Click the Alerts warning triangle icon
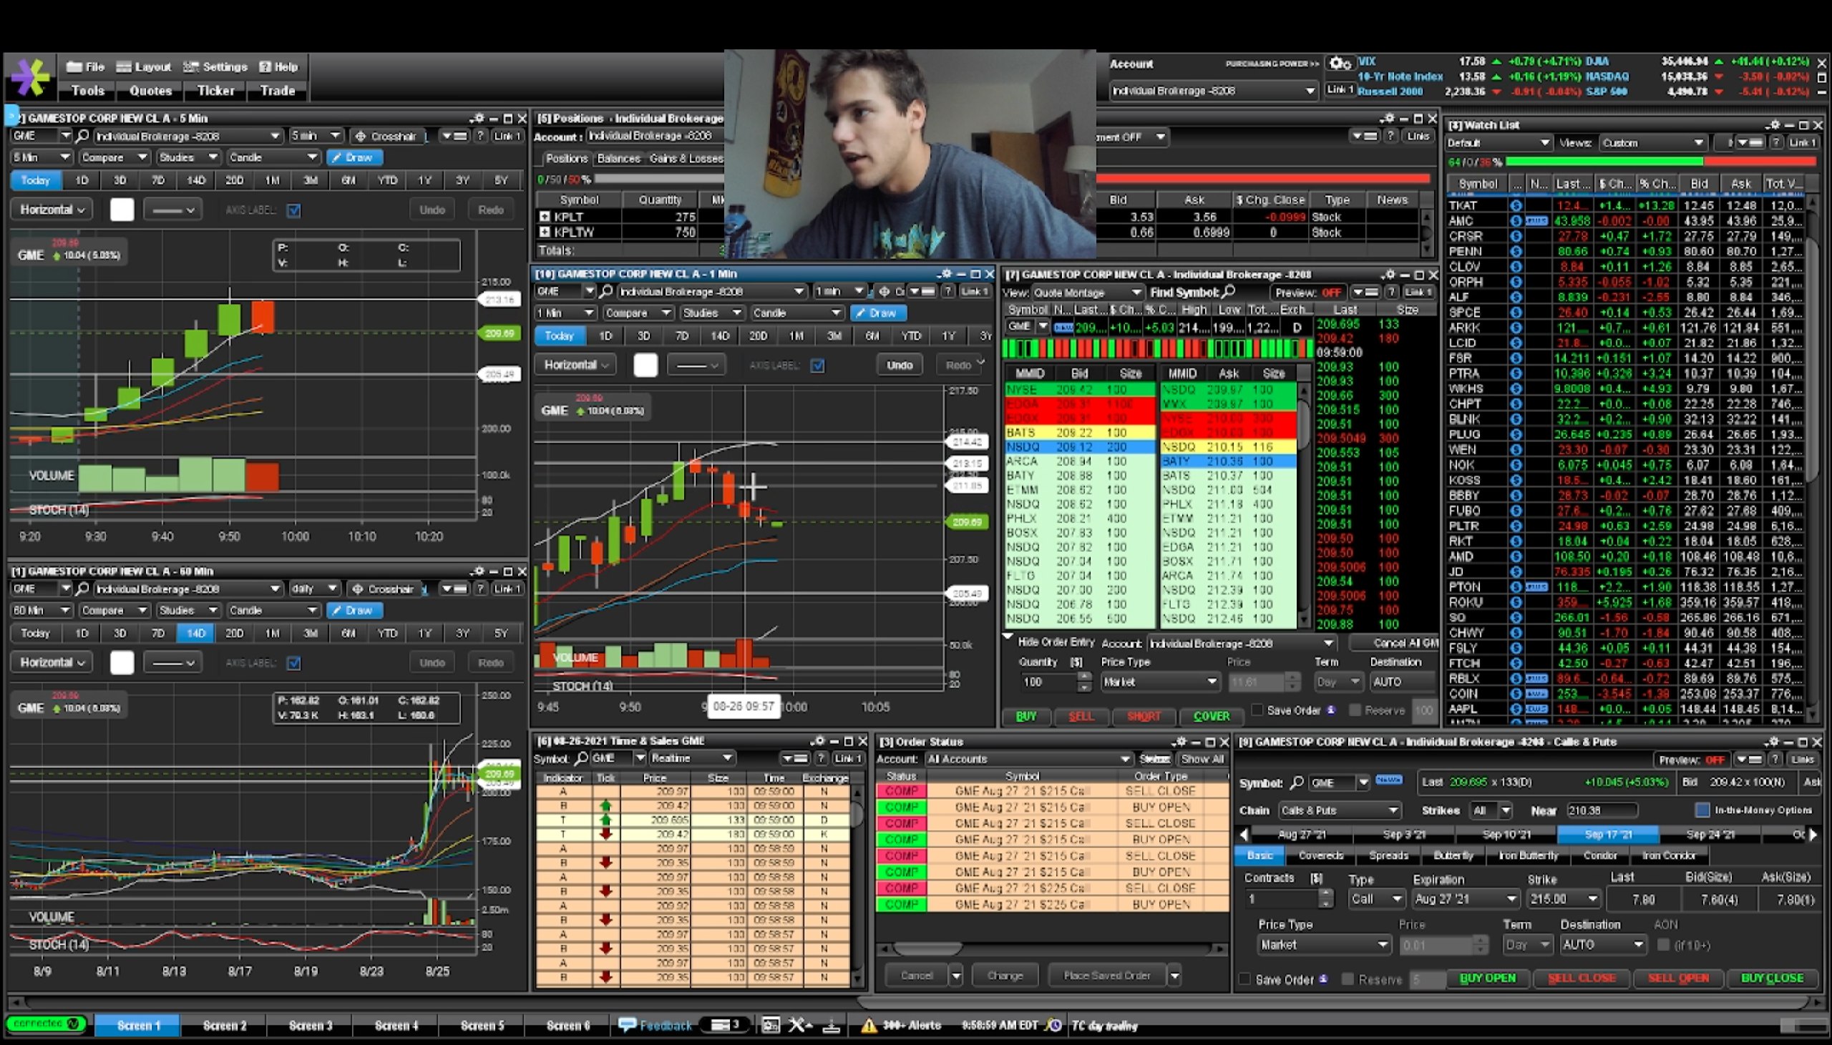This screenshot has height=1045, width=1832. click(x=869, y=1025)
